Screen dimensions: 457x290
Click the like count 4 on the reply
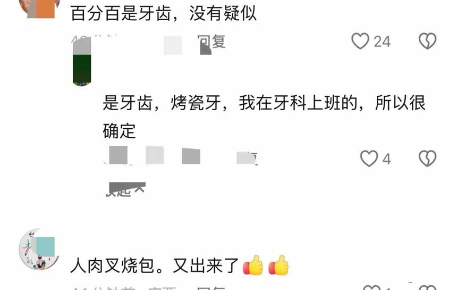click(386, 159)
